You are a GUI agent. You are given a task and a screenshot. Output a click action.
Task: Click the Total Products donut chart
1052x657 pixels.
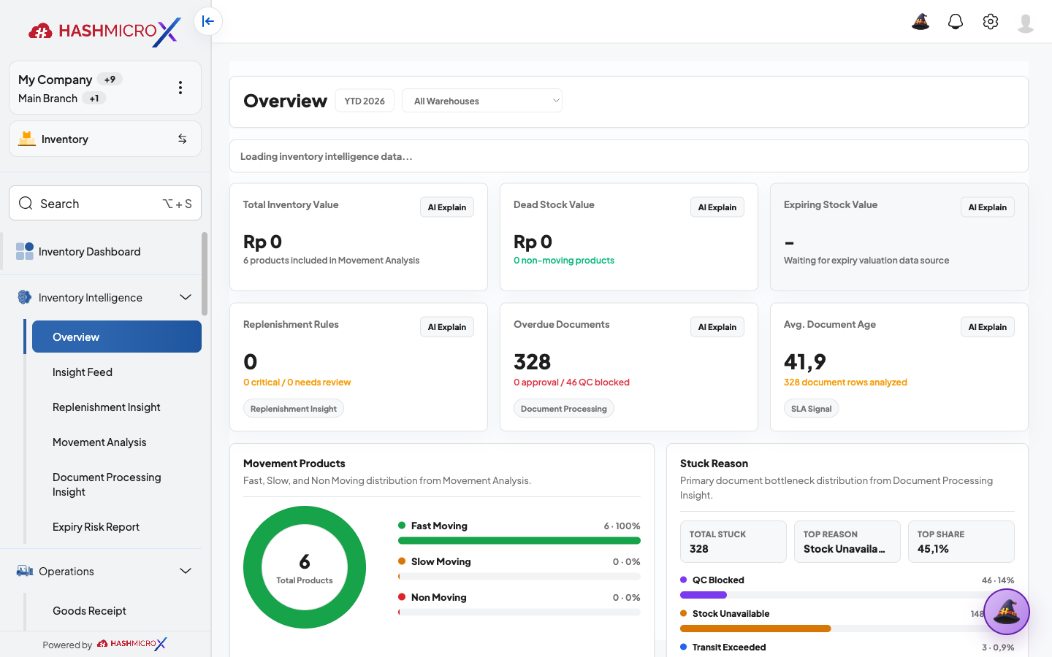coord(305,567)
